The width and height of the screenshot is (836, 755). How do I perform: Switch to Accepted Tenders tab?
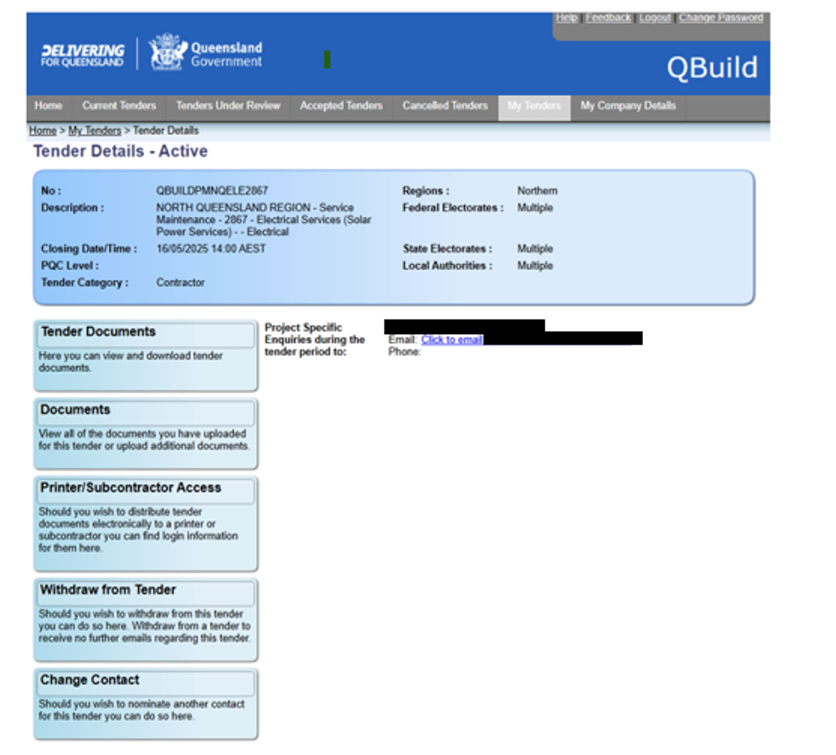341,106
